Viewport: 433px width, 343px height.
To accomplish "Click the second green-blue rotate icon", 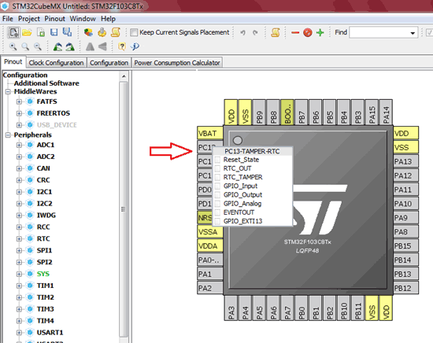I will [x=70, y=46].
